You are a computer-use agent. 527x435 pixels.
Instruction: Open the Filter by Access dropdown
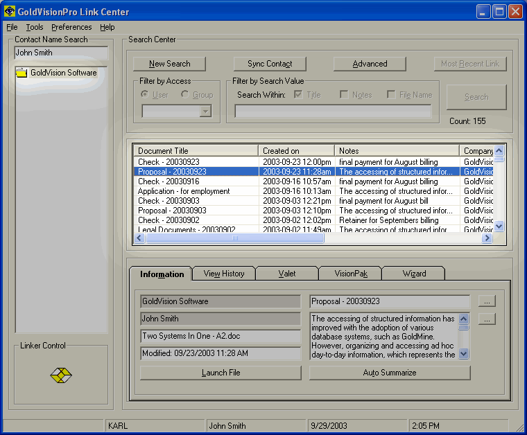[x=205, y=111]
